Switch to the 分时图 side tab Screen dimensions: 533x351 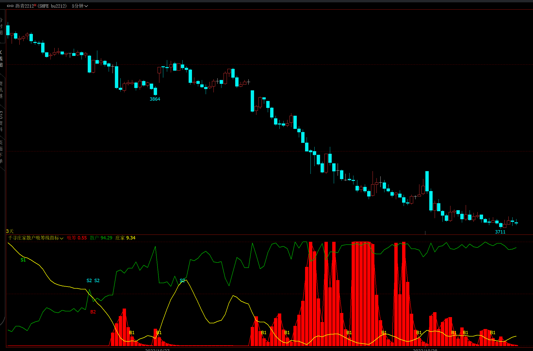(x=1, y=26)
